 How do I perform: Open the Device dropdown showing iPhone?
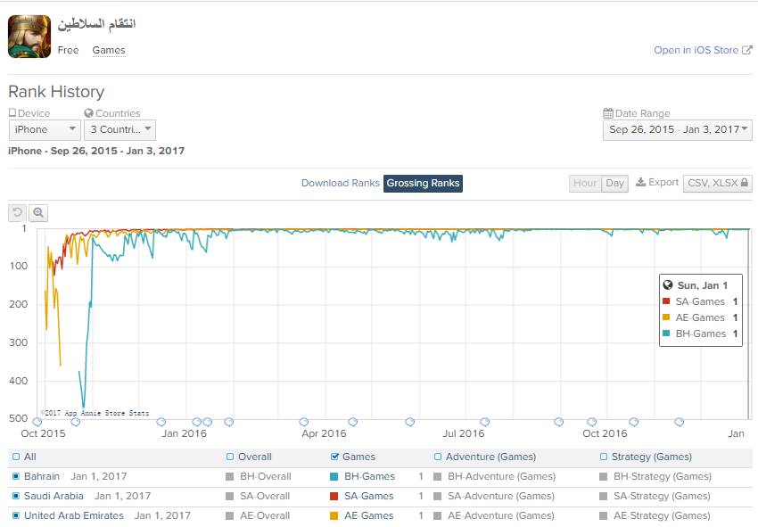[45, 130]
